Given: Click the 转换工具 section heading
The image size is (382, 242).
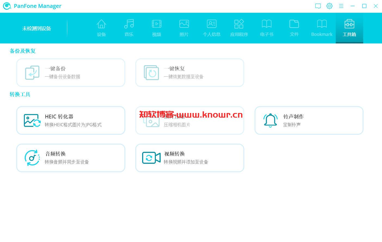Looking at the screenshot, I should (20, 95).
